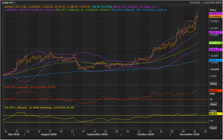Screen dimensions: 223x140
Task: Click the yellow 80.295 RSI value tag
Action: pyautogui.click(x=215, y=114)
